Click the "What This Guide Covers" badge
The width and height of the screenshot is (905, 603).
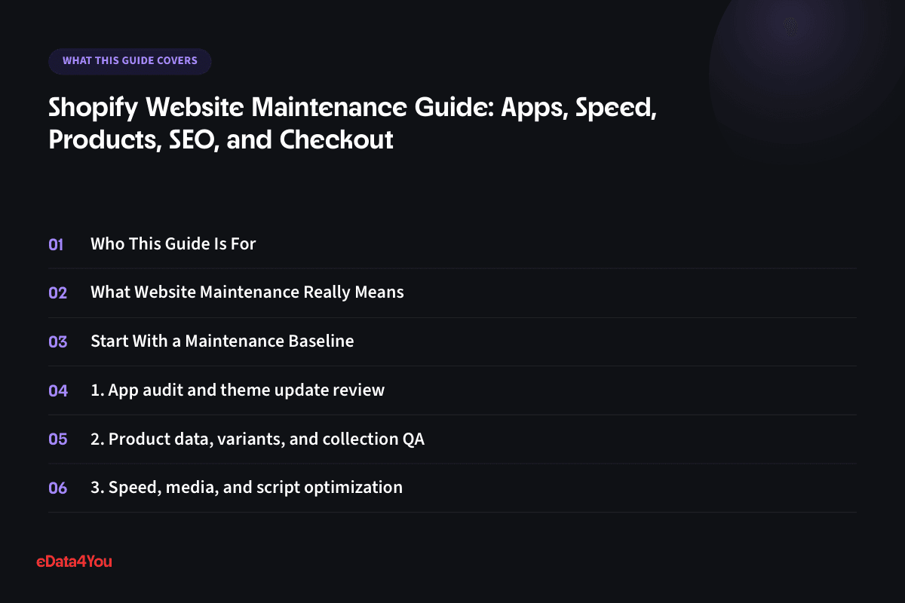[x=130, y=61]
